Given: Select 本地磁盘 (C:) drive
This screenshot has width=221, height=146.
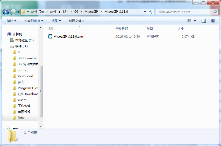Looking at the screenshot, I should click(x=24, y=40).
